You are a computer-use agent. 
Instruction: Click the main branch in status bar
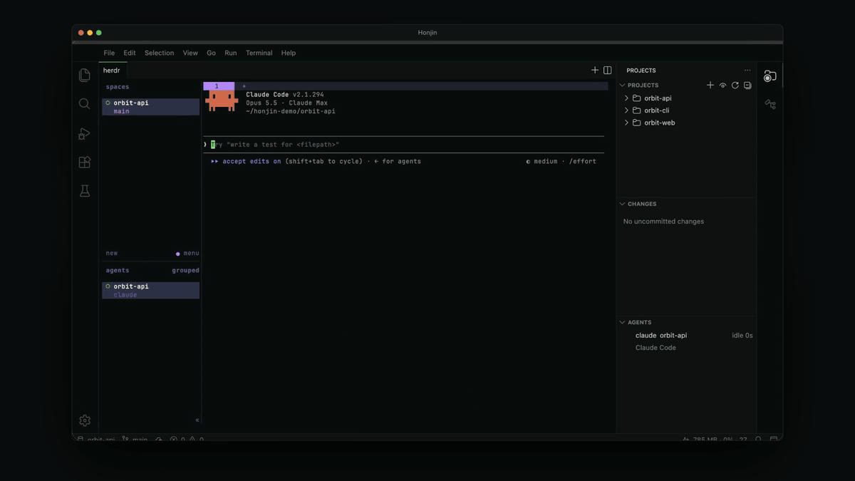click(135, 439)
